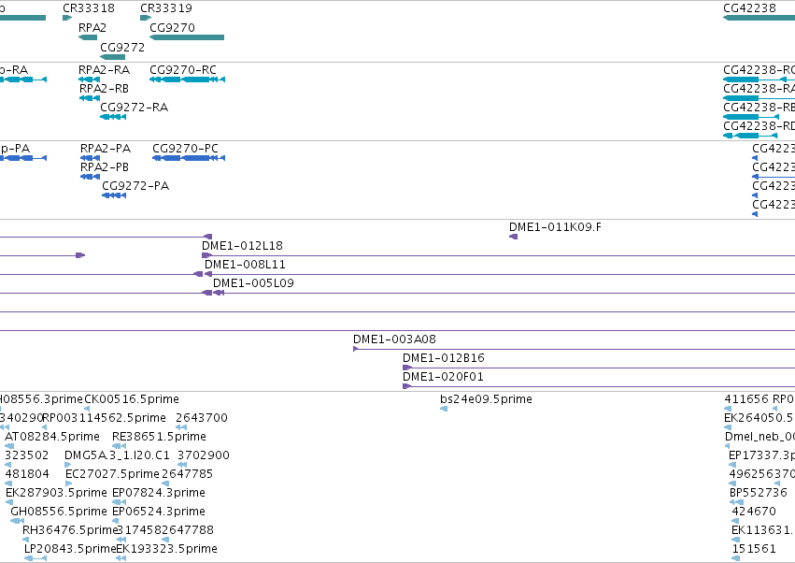Image resolution: width=795 pixels, height=563 pixels.
Task: Click the DME1-012B16 clone arrow
Action: 407,368
